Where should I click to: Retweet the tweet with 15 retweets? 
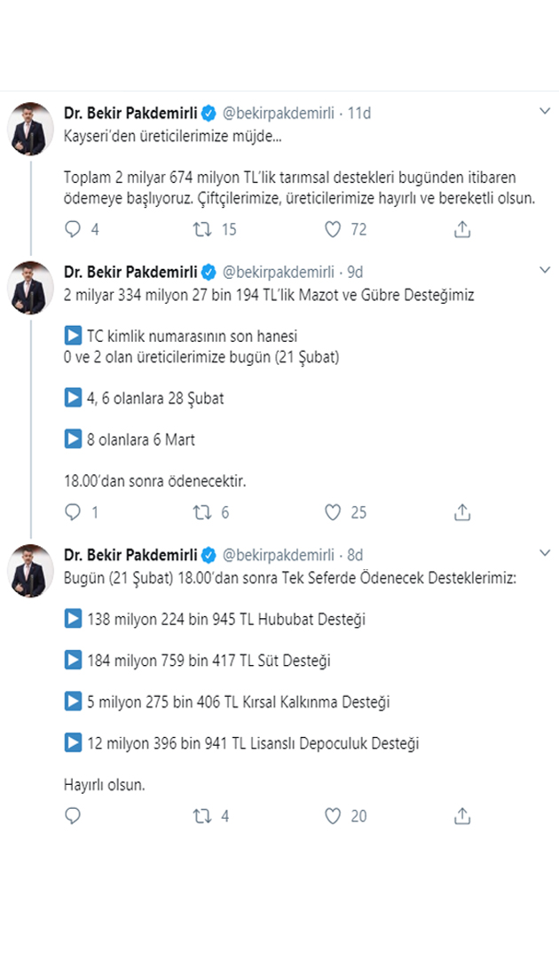point(203,230)
